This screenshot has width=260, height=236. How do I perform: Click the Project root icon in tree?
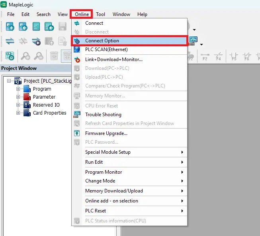coord(18,81)
